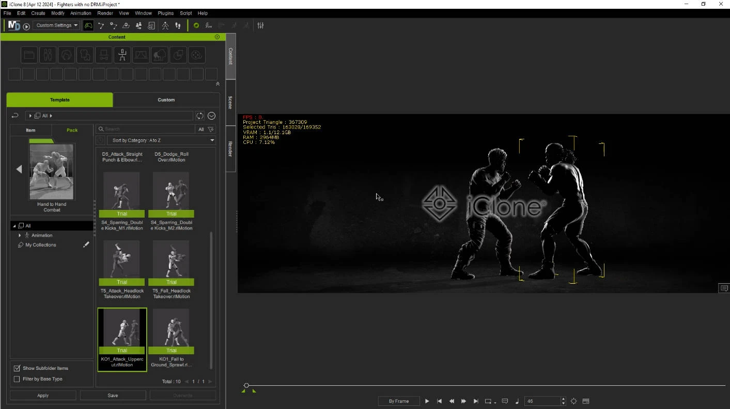Click the timeline playhead scrubber handle
This screenshot has width=730, height=409.
[246, 385]
